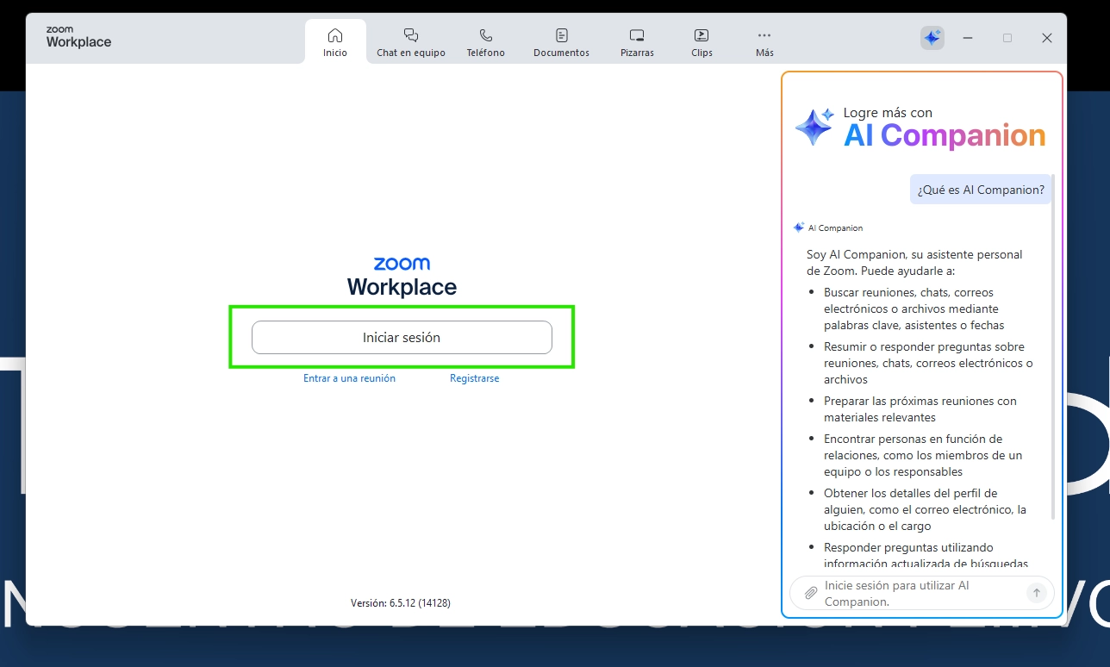The width and height of the screenshot is (1110, 667).
Task: Open the Registrarse link
Action: coord(474,378)
